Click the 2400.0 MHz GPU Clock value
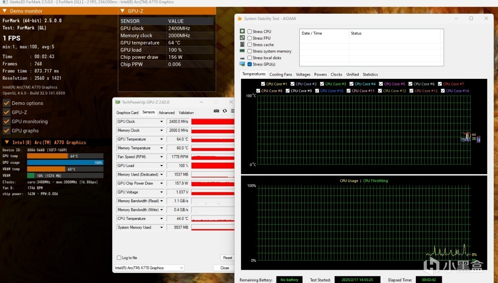This screenshot has width=498, height=283. coord(178,122)
